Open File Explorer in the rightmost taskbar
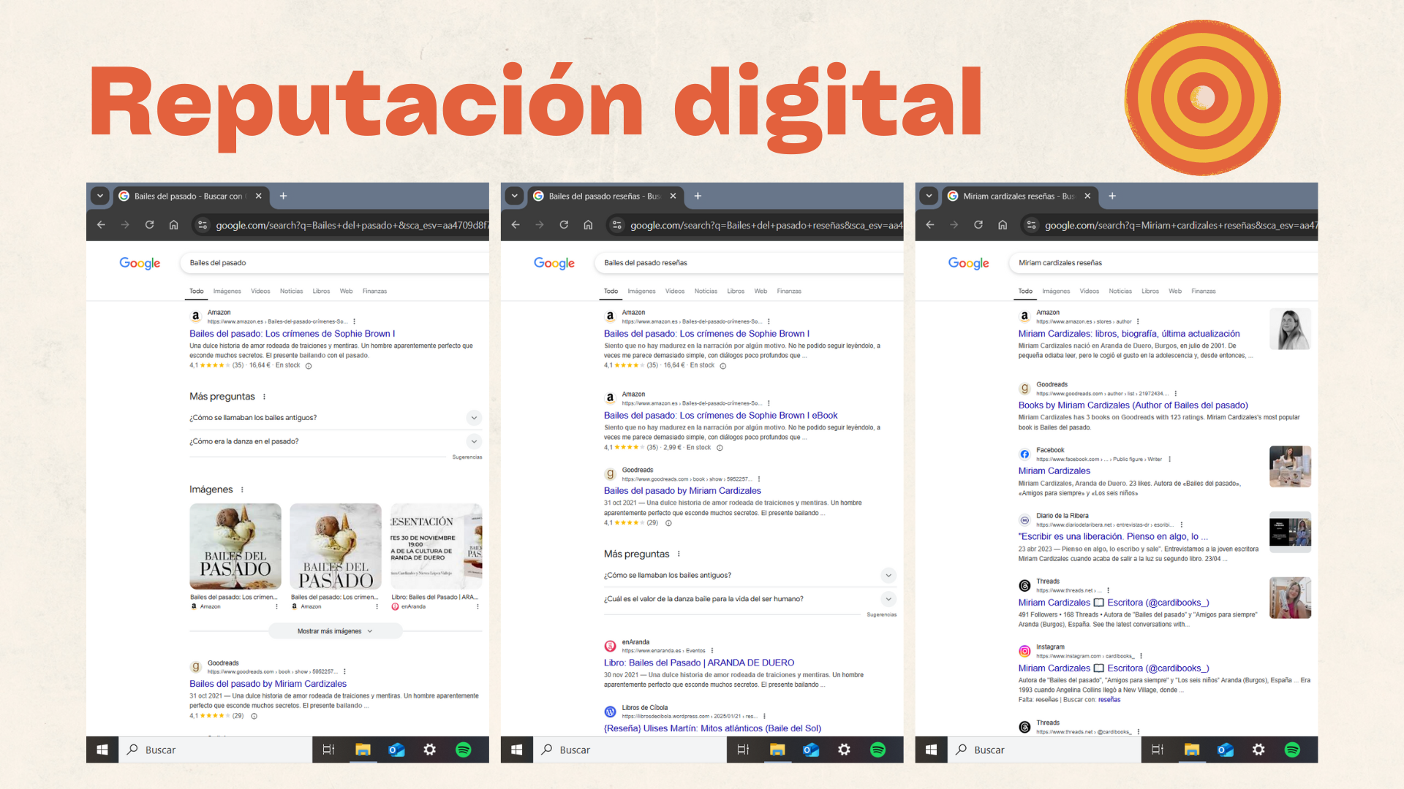The image size is (1404, 789). point(1192,750)
